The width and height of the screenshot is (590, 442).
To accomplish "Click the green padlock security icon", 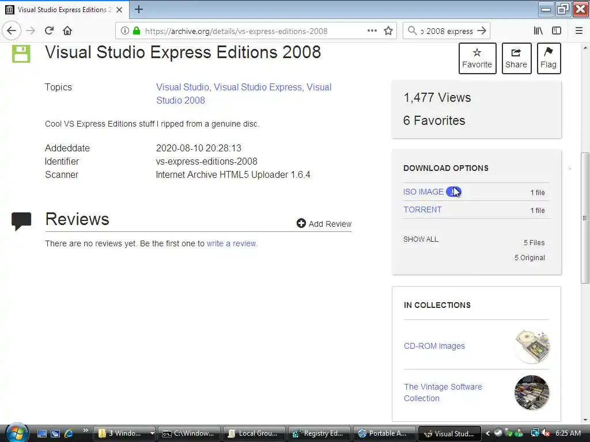I will (137, 31).
